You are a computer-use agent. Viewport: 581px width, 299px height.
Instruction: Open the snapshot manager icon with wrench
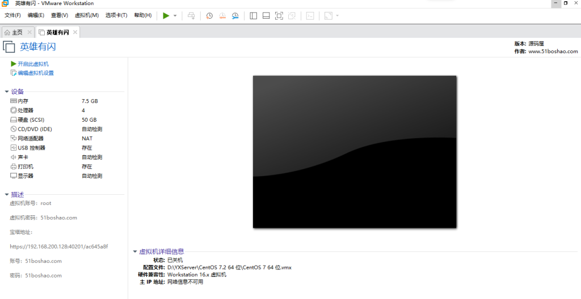(235, 15)
